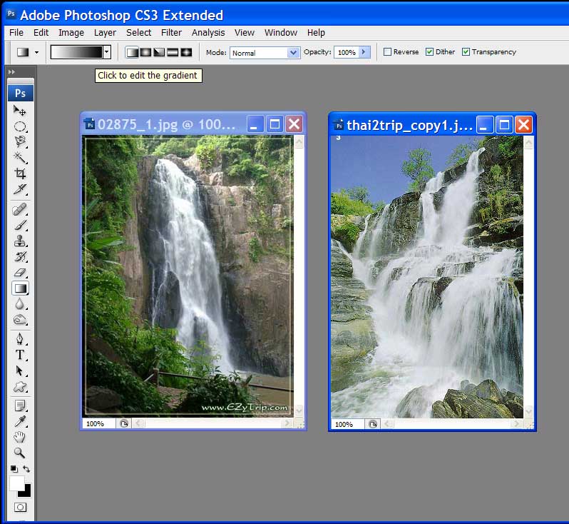Expand the toolbox with double arrows
Viewport: 569px width, 524px height.
(11, 72)
